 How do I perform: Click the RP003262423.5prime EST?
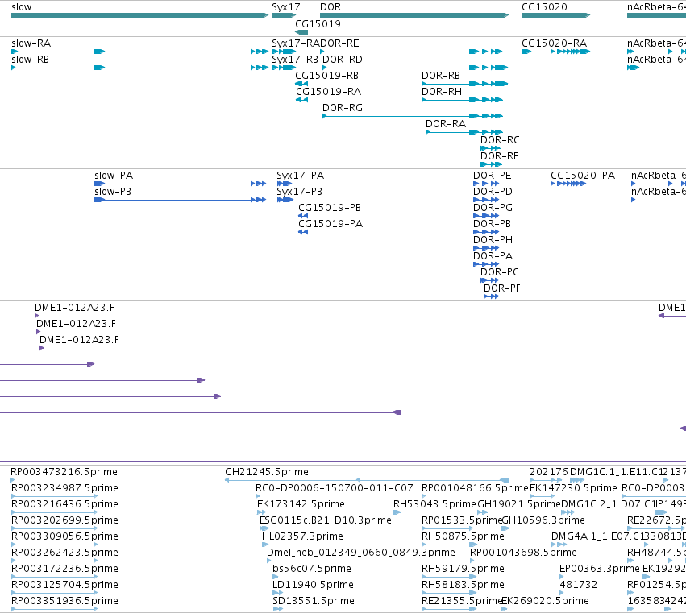(54, 561)
